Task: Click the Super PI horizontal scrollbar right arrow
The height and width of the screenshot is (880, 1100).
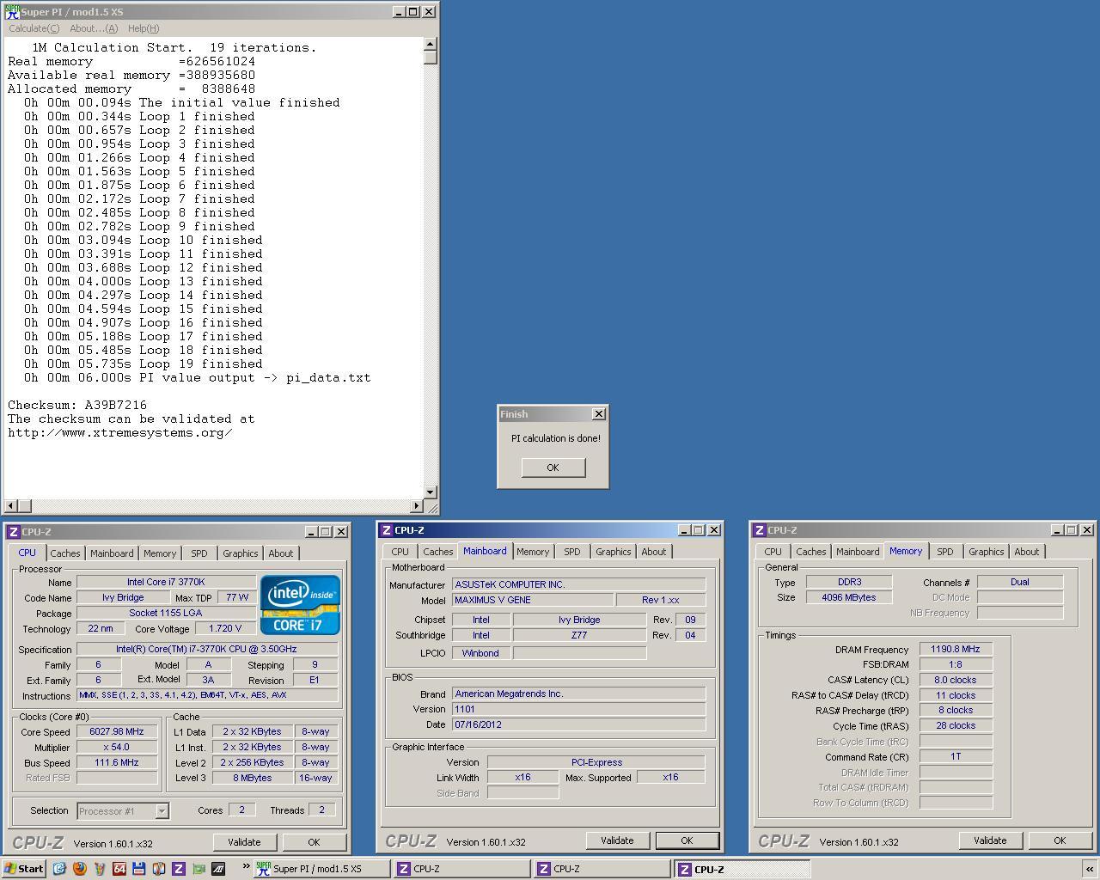Action: [417, 507]
